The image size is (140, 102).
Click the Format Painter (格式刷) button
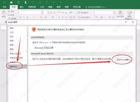[x=12, y=18]
